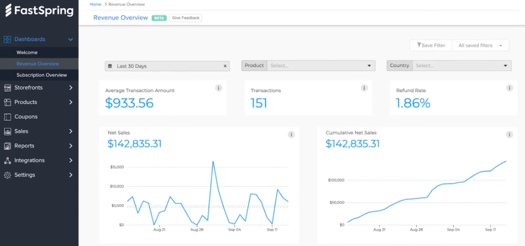This screenshot has height=246, width=525.
Task: Expand the Products submenu arrow
Action: 71,102
